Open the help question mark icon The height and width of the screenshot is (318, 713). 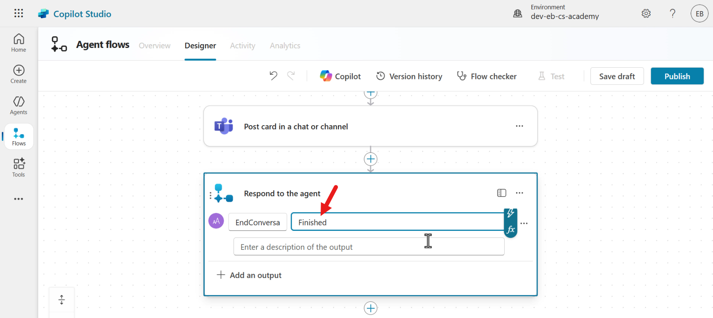pos(672,14)
